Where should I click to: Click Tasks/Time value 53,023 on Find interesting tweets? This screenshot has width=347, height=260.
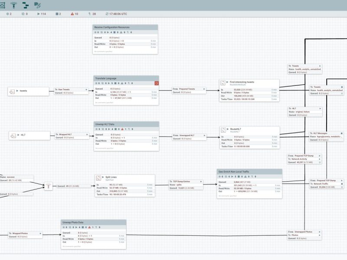point(244,99)
